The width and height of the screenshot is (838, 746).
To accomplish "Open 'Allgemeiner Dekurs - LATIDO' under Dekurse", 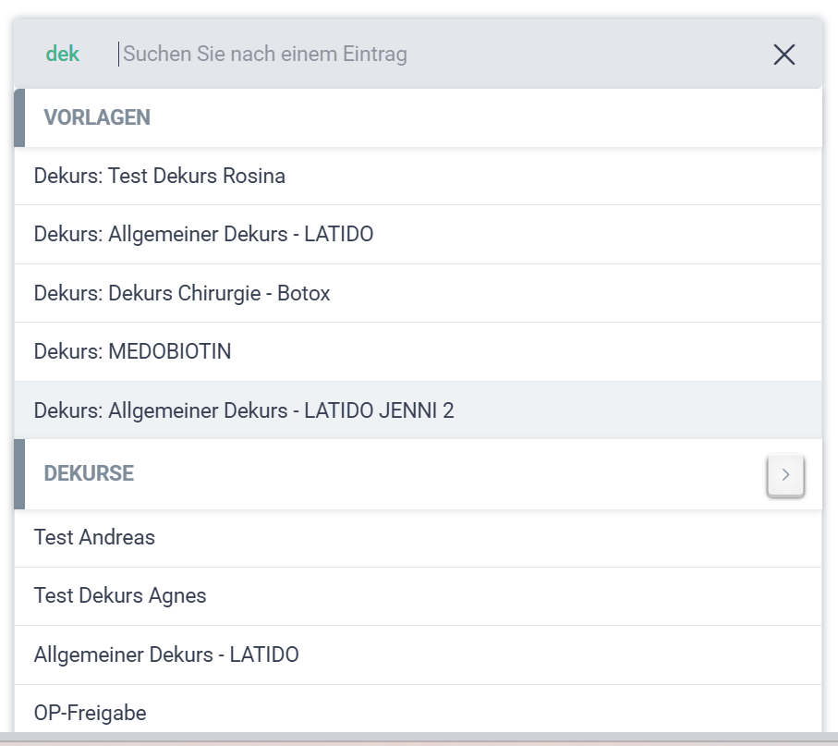I will [x=166, y=655].
